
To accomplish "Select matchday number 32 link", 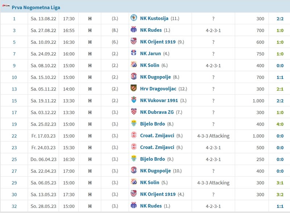I will pos(14,206).
